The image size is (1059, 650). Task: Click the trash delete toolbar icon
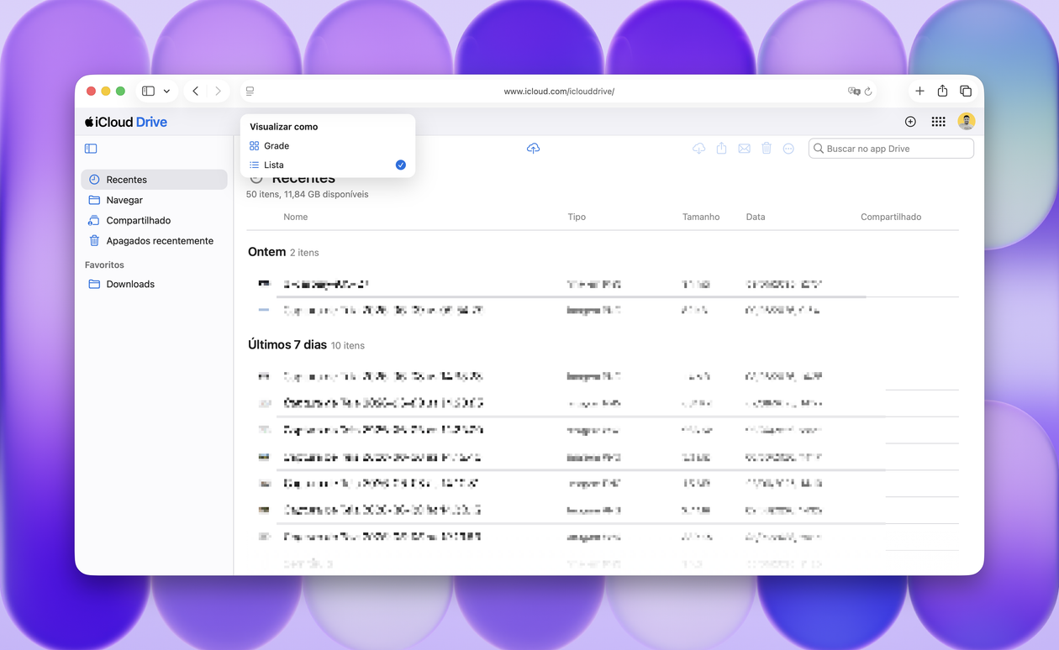[x=767, y=149]
